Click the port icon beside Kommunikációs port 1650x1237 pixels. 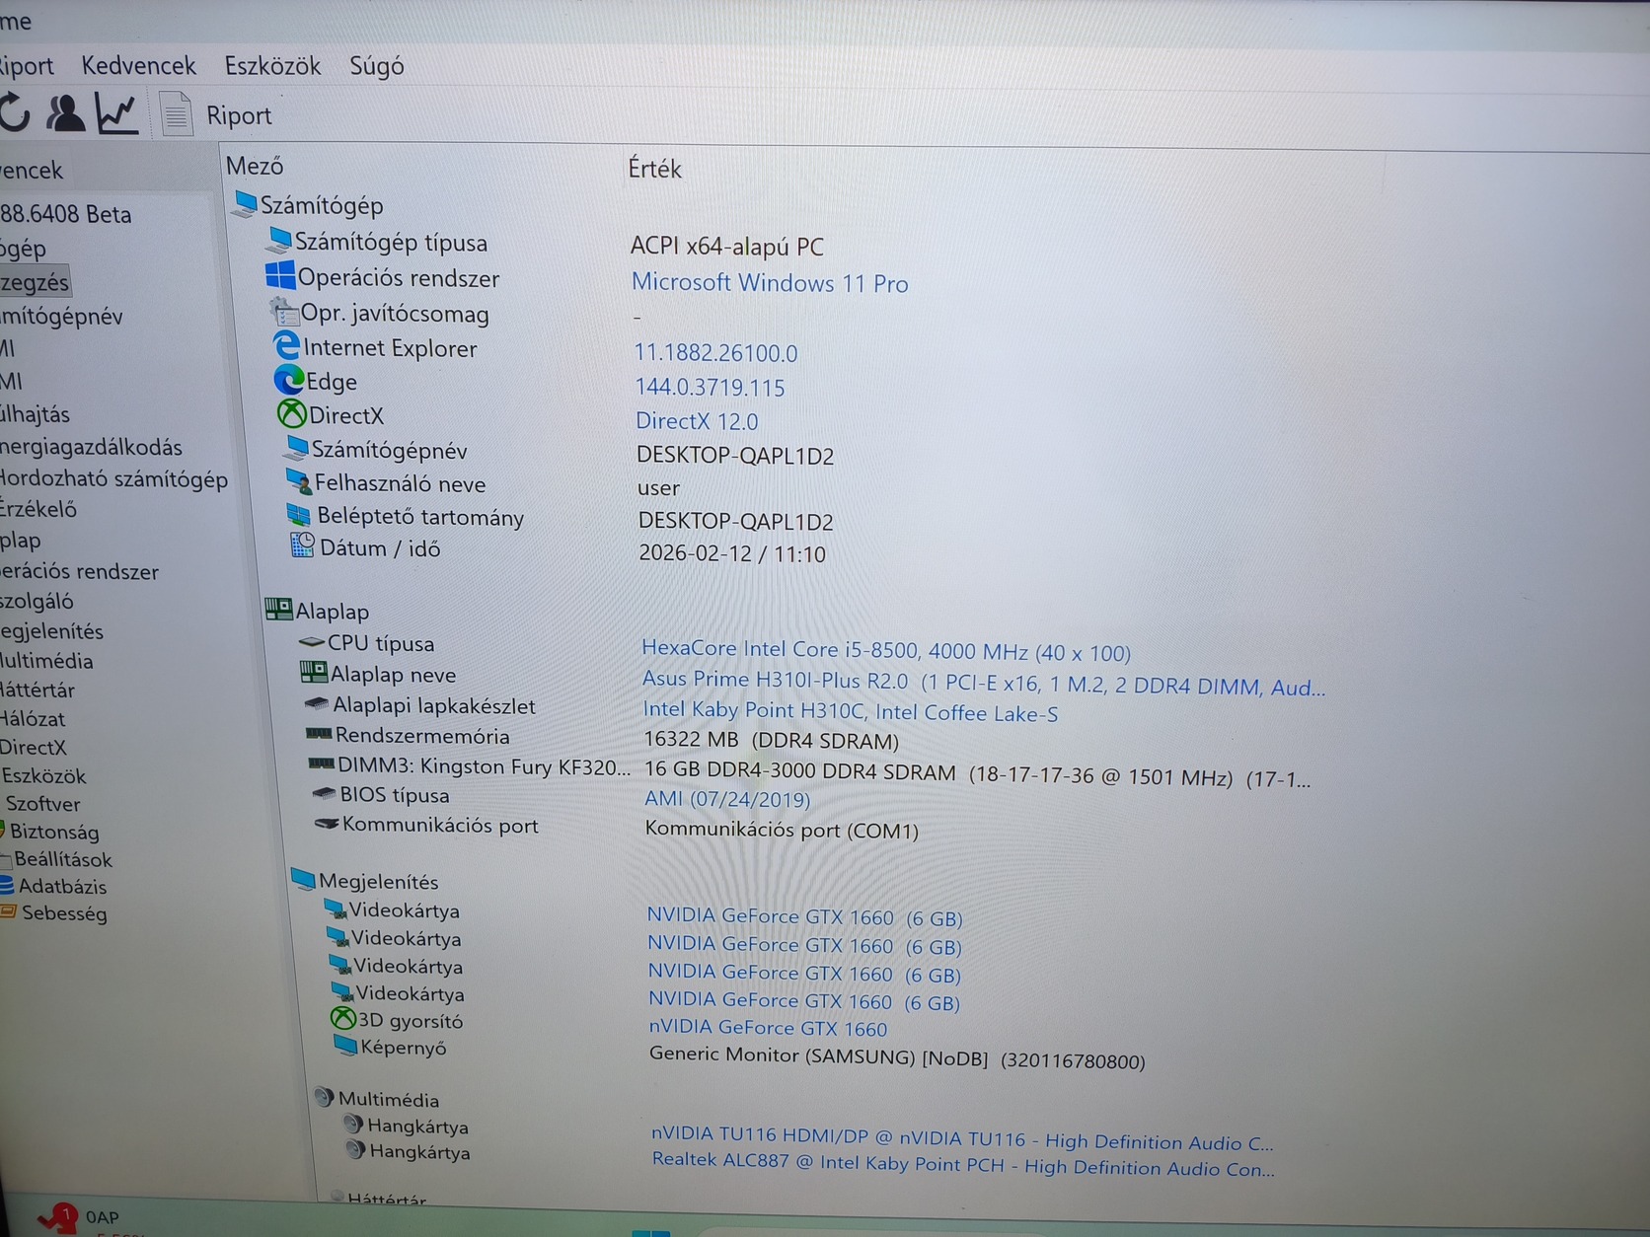pyautogui.click(x=327, y=824)
